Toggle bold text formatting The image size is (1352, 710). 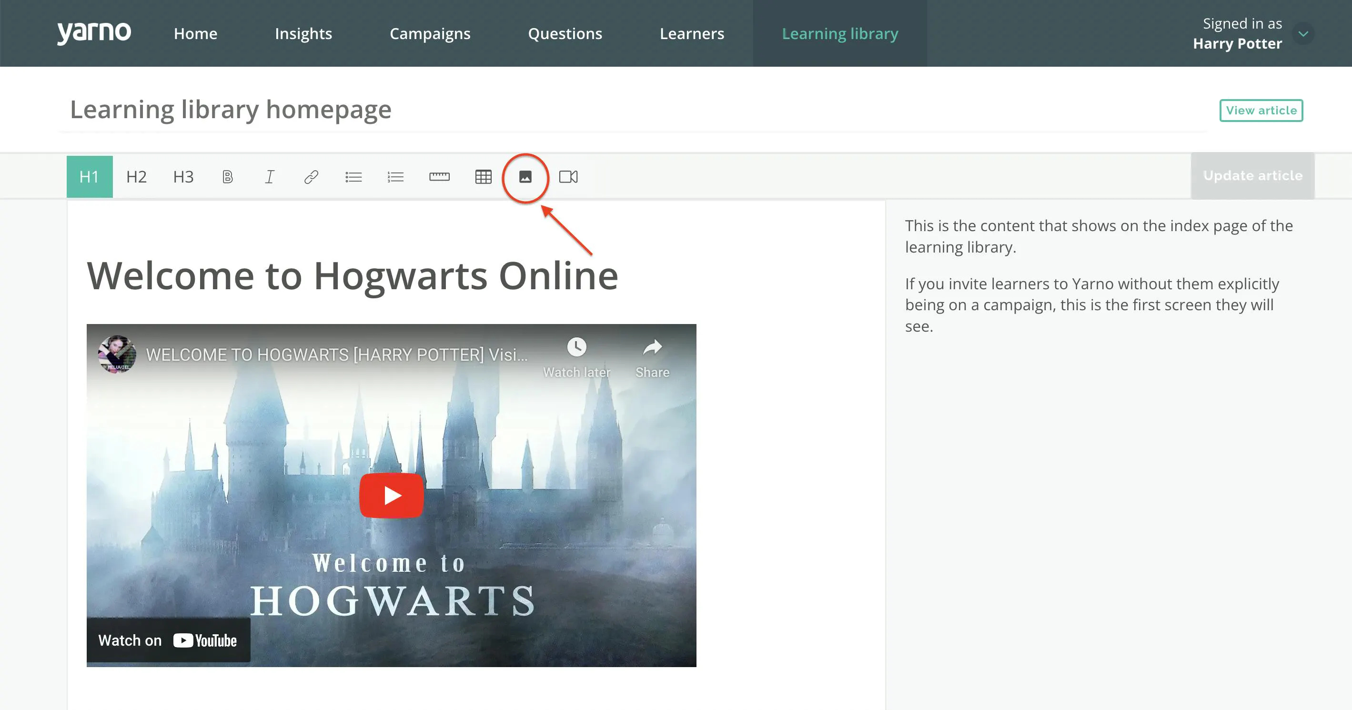tap(227, 177)
